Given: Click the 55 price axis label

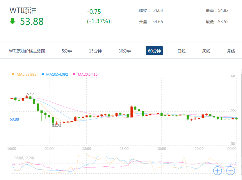Looking at the screenshot, I should [x=233, y=110].
